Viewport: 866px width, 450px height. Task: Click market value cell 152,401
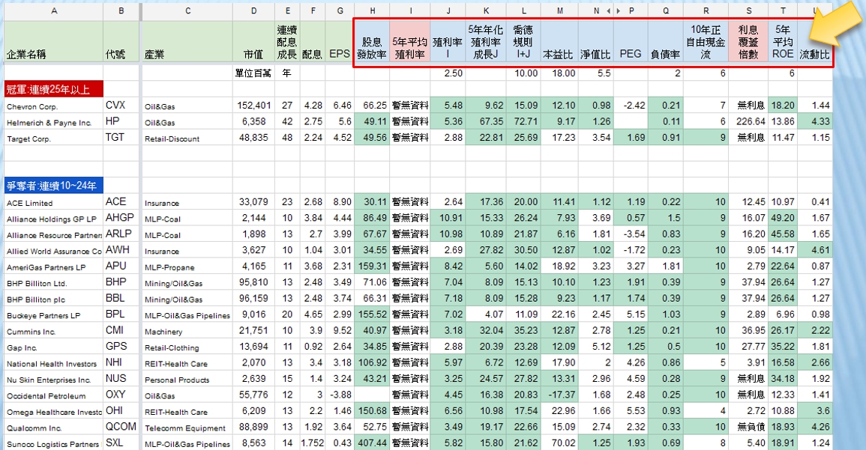click(253, 106)
